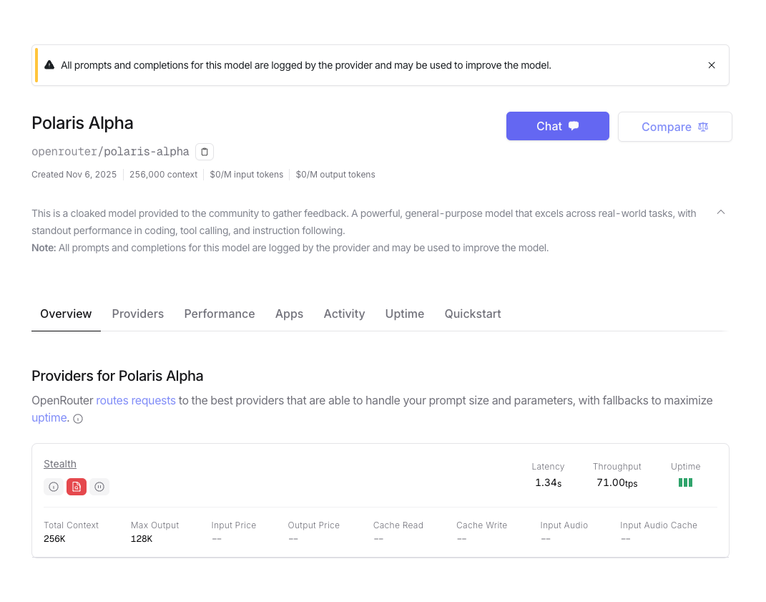
Task: Open the routes requests link
Action: click(136, 400)
